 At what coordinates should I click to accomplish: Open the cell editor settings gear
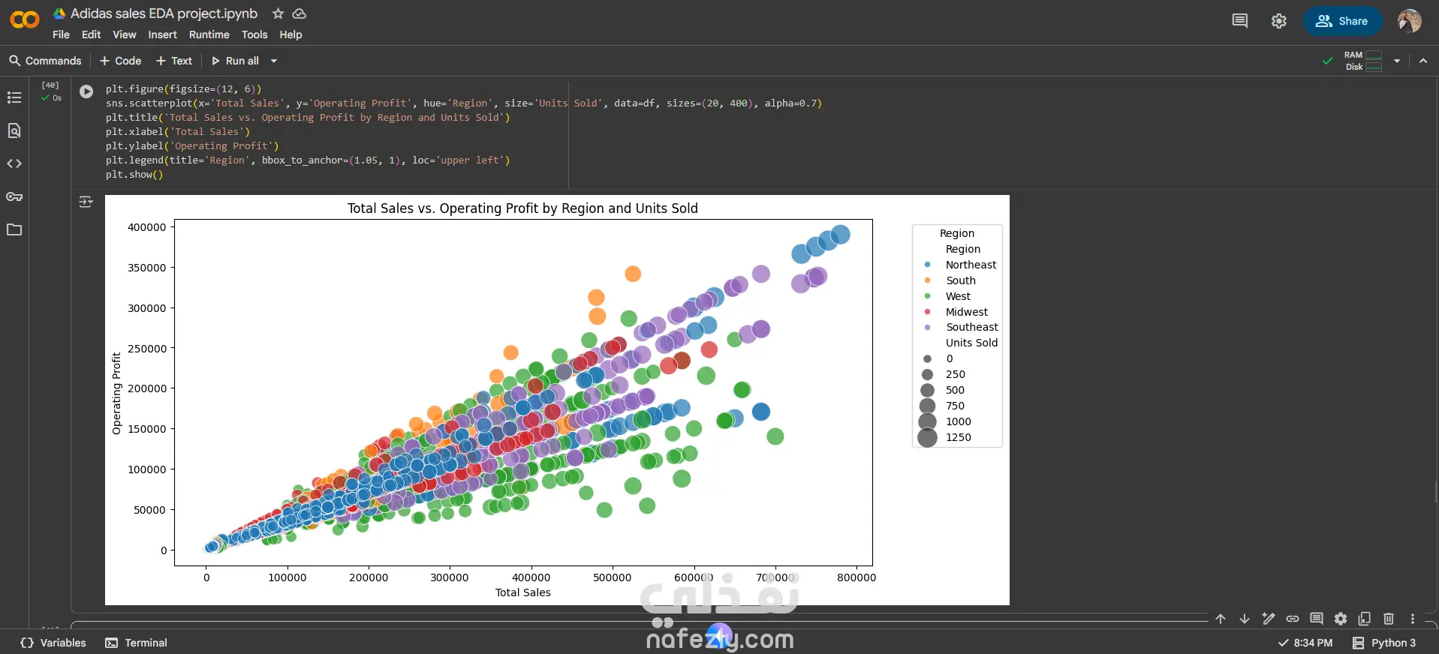[1341, 619]
